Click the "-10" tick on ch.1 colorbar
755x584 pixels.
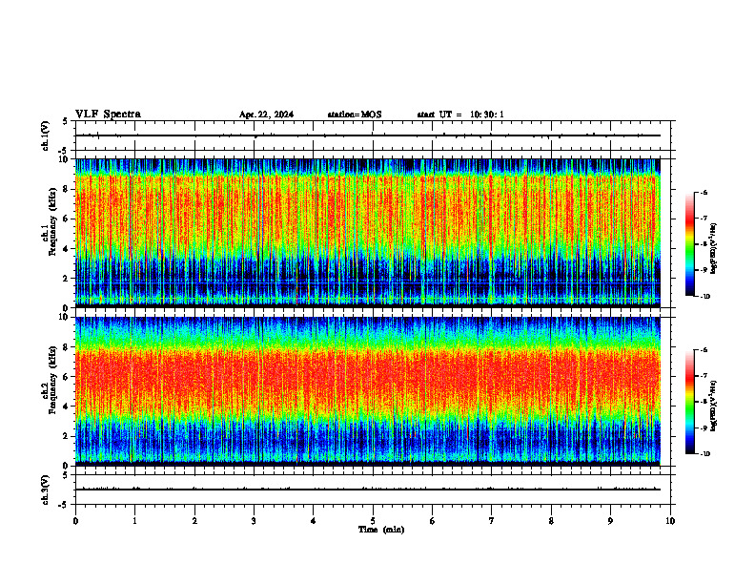point(704,297)
